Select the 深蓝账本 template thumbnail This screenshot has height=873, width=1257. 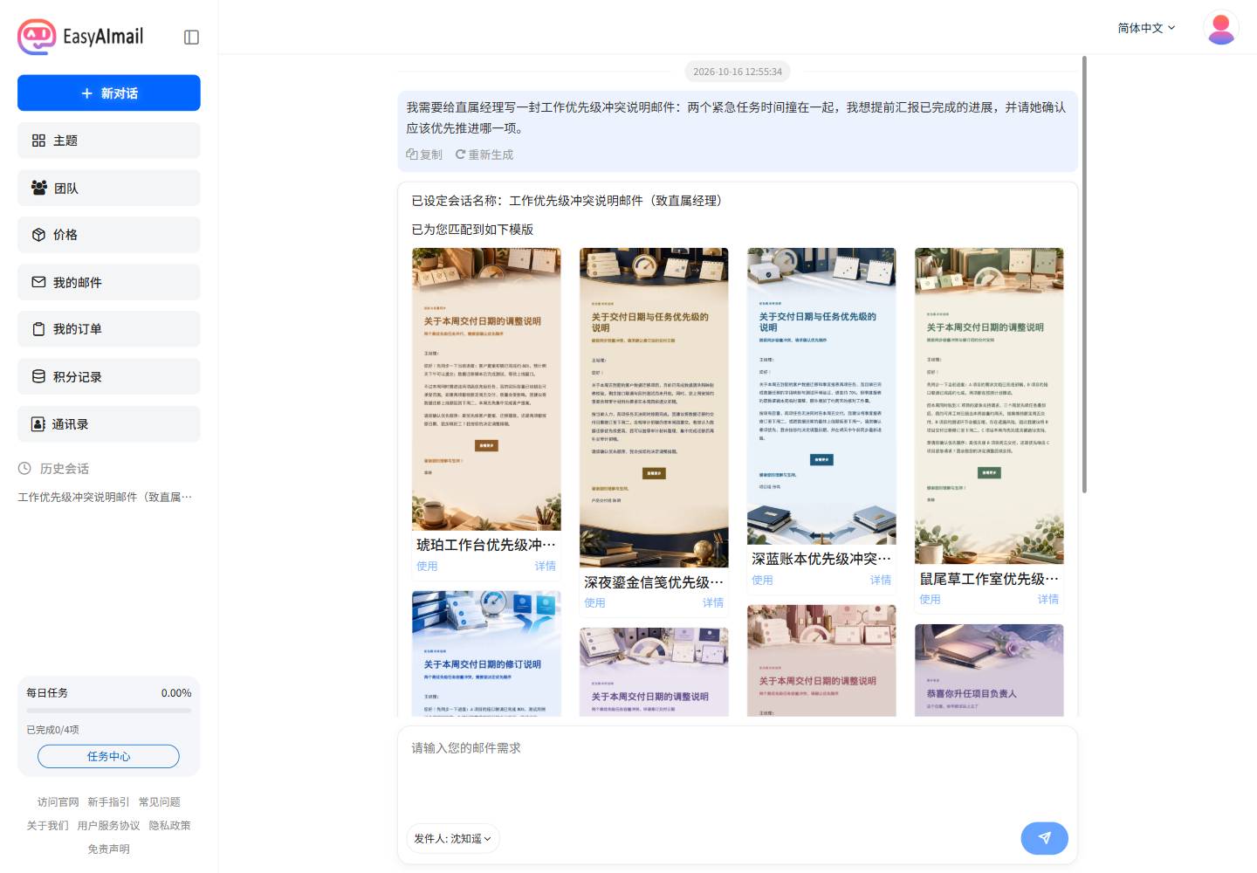pyautogui.click(x=821, y=396)
